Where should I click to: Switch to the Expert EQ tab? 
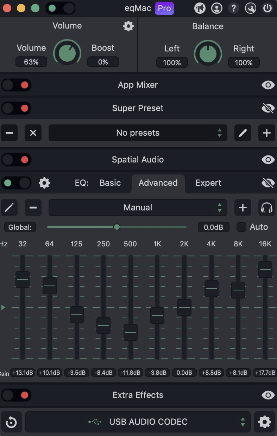click(208, 183)
